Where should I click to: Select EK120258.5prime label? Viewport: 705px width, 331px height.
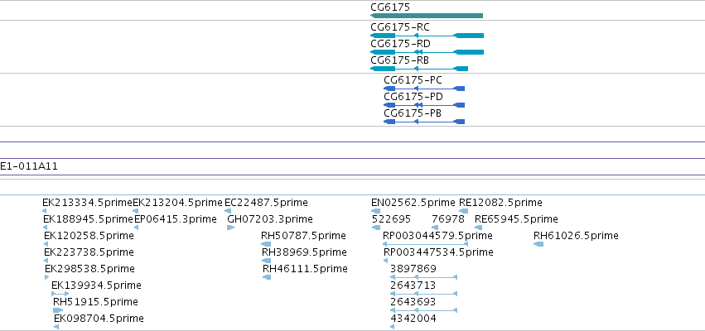tap(89, 236)
